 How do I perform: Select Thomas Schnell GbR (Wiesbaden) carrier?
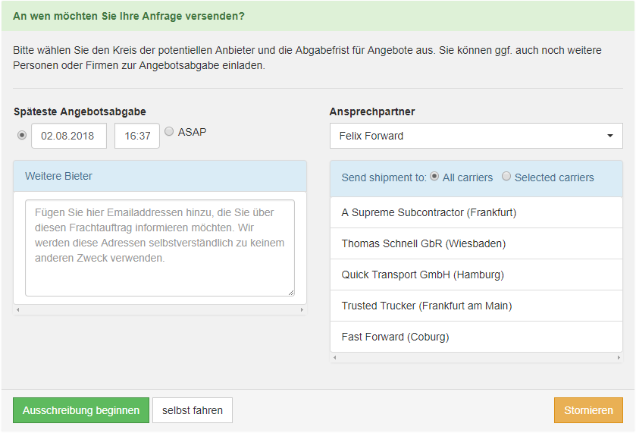click(476, 243)
